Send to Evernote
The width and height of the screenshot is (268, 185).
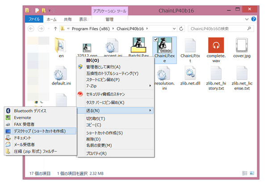pos(40,117)
